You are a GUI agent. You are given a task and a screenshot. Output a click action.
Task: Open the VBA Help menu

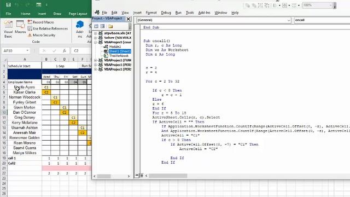(235, 13)
